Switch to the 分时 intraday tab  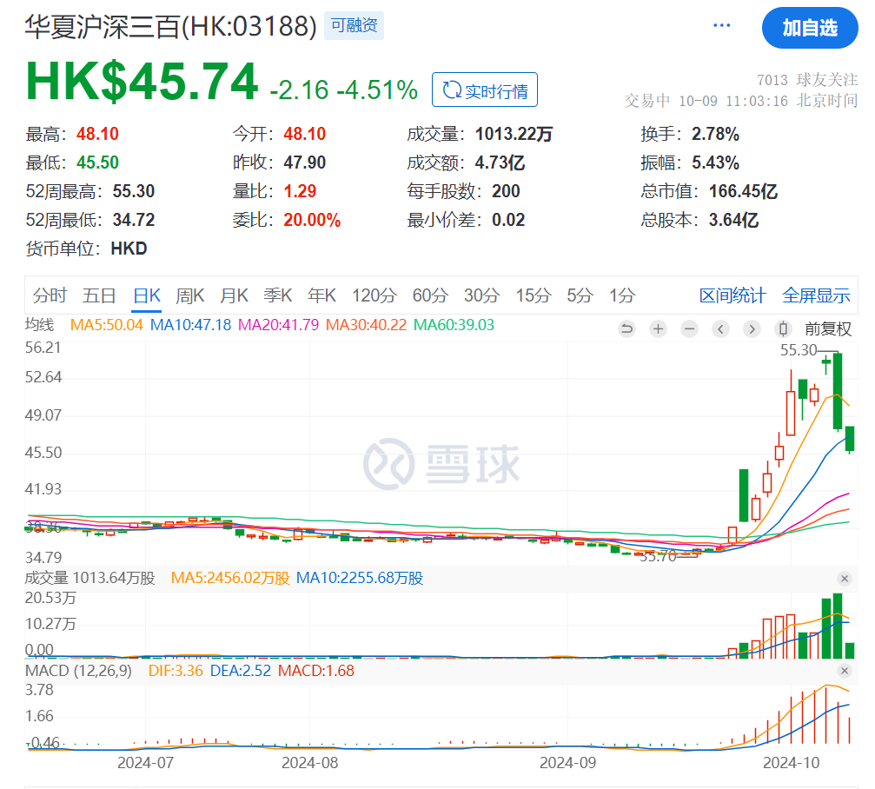point(49,295)
